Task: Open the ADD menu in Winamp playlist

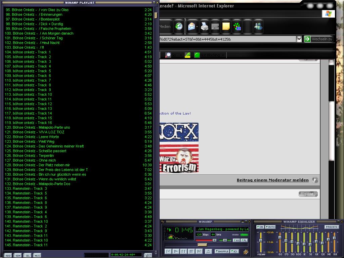Action: [8, 255]
